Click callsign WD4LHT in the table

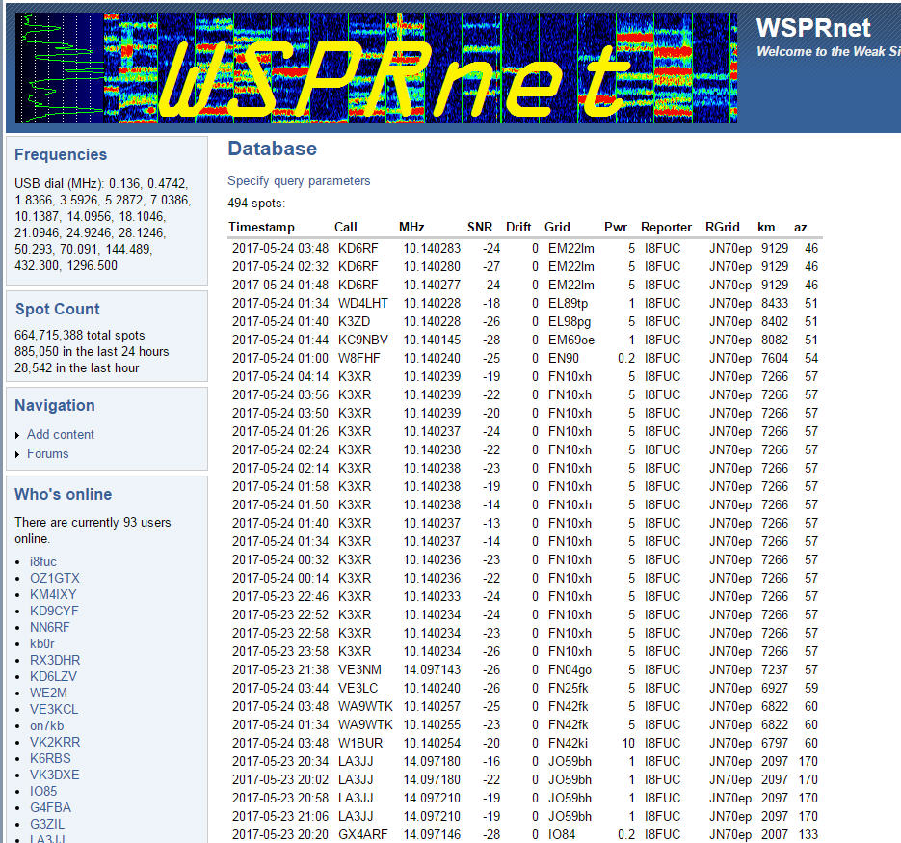[x=363, y=303]
